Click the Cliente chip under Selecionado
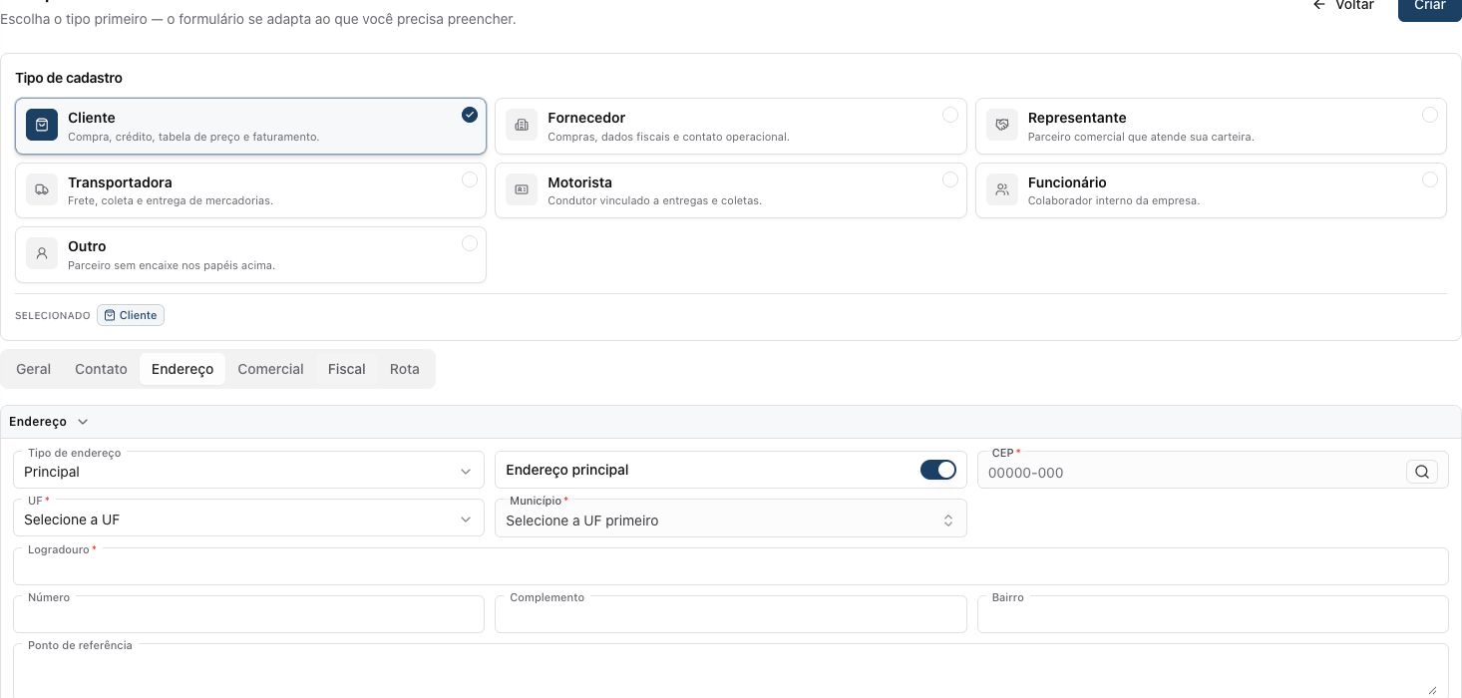This screenshot has height=698, width=1462. point(131,315)
